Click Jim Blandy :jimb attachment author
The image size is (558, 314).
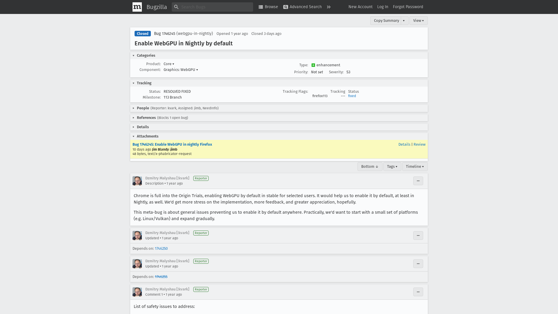(x=164, y=149)
